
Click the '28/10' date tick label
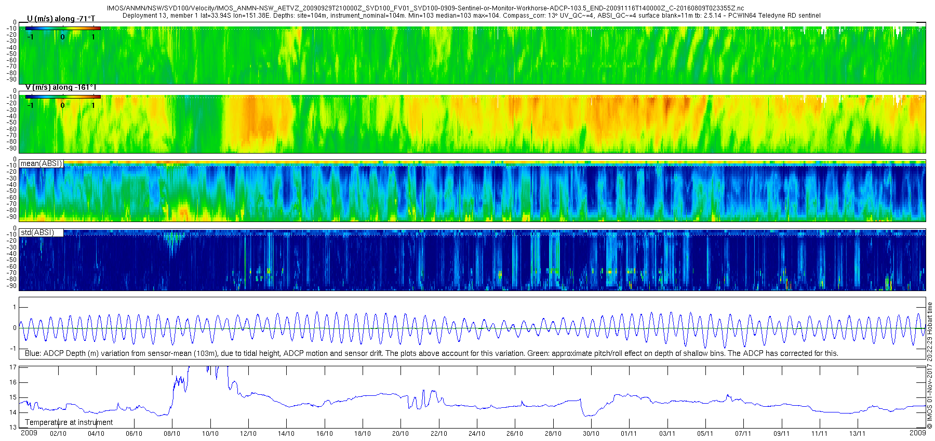coord(553,434)
